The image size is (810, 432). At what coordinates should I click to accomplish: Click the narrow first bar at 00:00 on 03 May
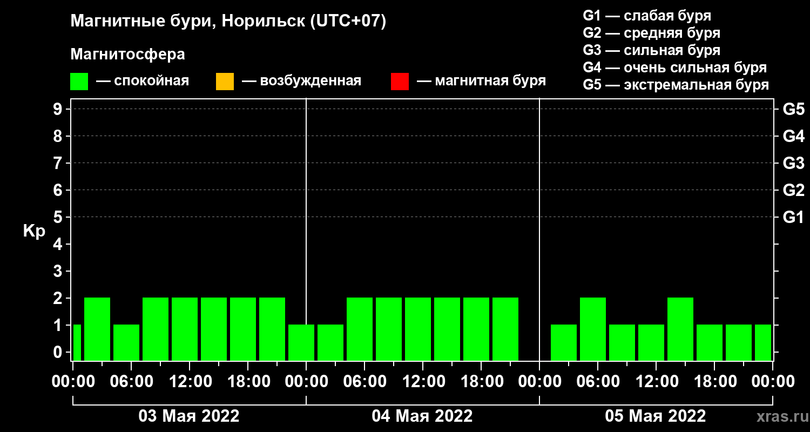click(x=77, y=342)
